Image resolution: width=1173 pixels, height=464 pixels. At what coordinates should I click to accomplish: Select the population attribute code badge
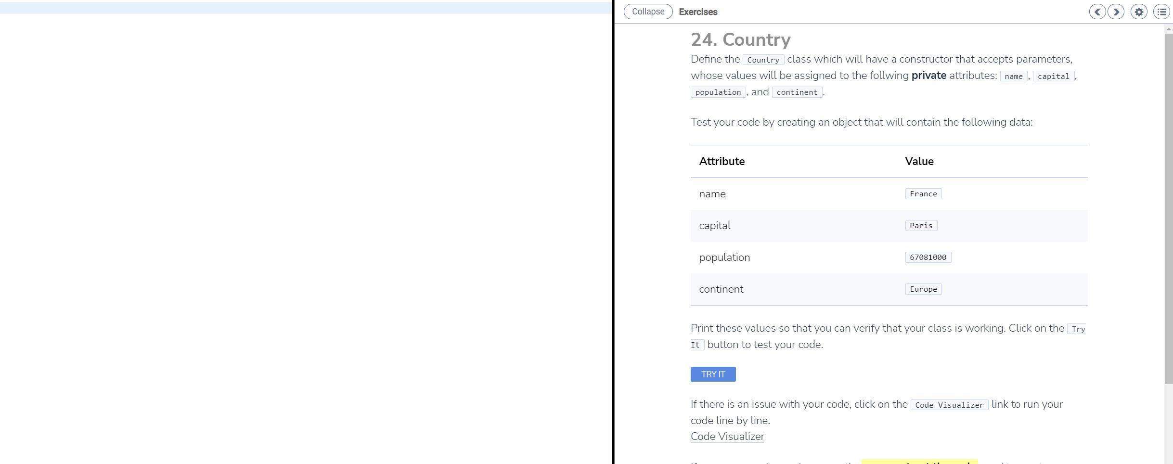click(718, 92)
